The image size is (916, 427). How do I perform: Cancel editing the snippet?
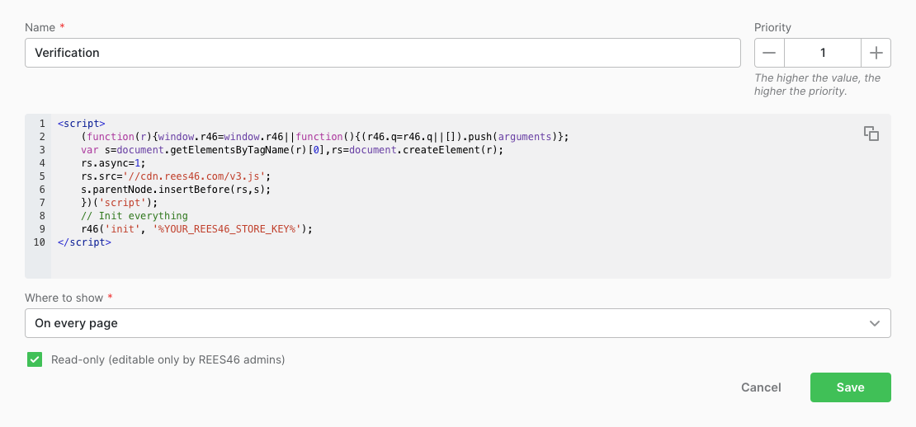[x=761, y=387]
